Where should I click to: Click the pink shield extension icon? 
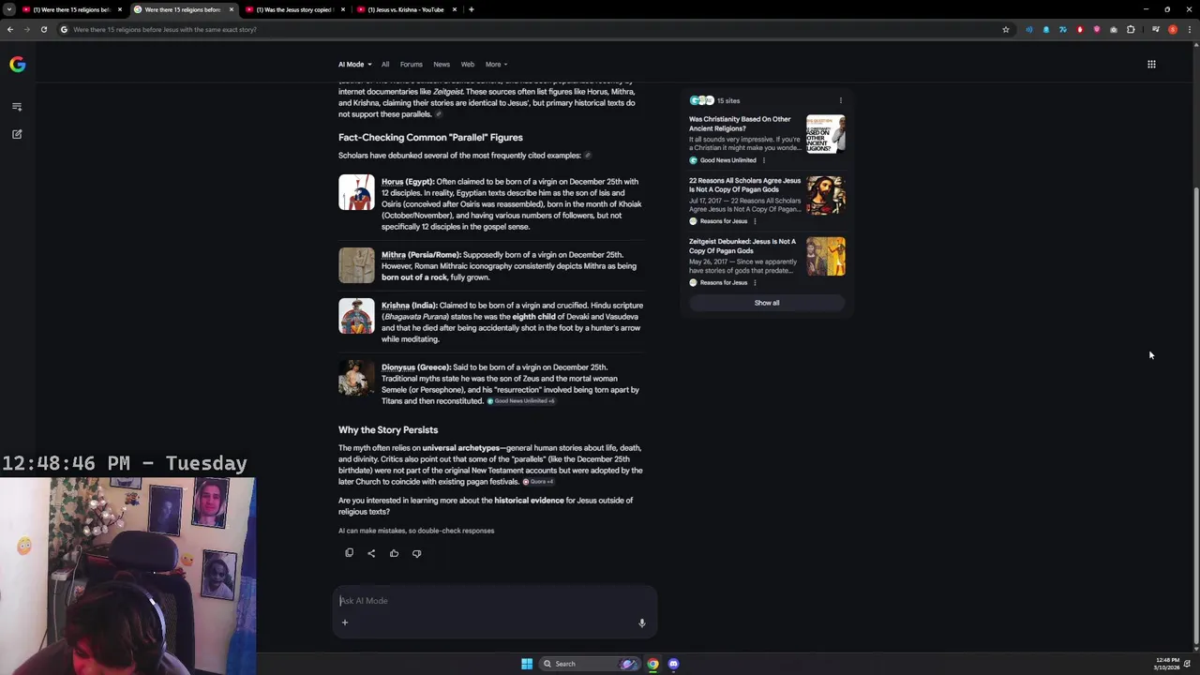click(x=1097, y=29)
